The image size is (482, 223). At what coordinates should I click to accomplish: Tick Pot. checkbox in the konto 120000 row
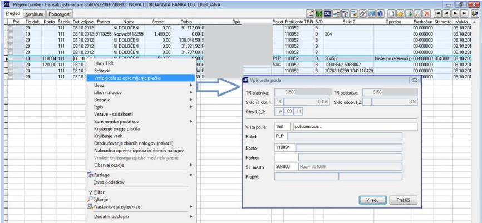click(11, 65)
